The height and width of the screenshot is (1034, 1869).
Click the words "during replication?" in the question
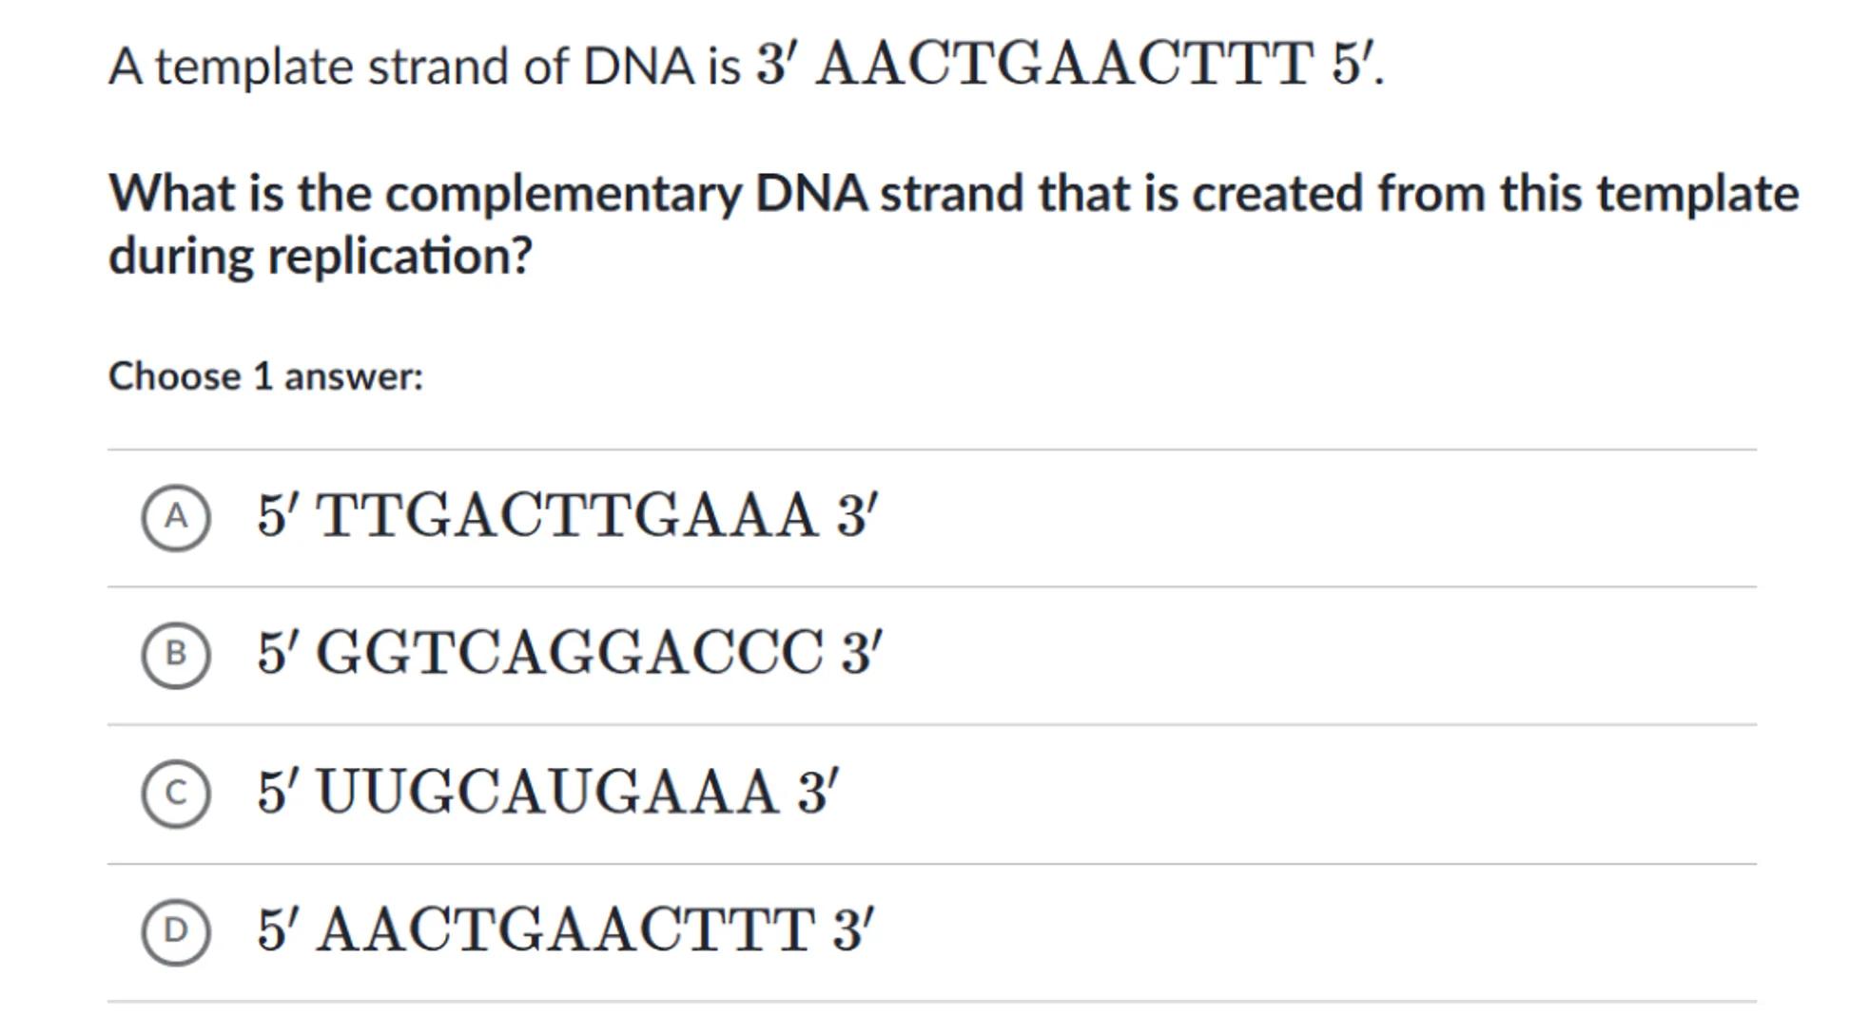coord(321,257)
